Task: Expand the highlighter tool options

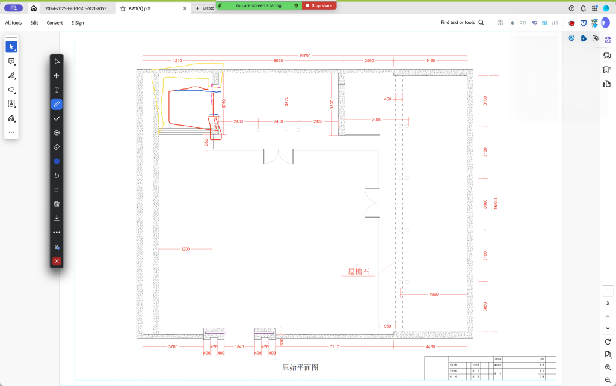Action: coord(11,76)
